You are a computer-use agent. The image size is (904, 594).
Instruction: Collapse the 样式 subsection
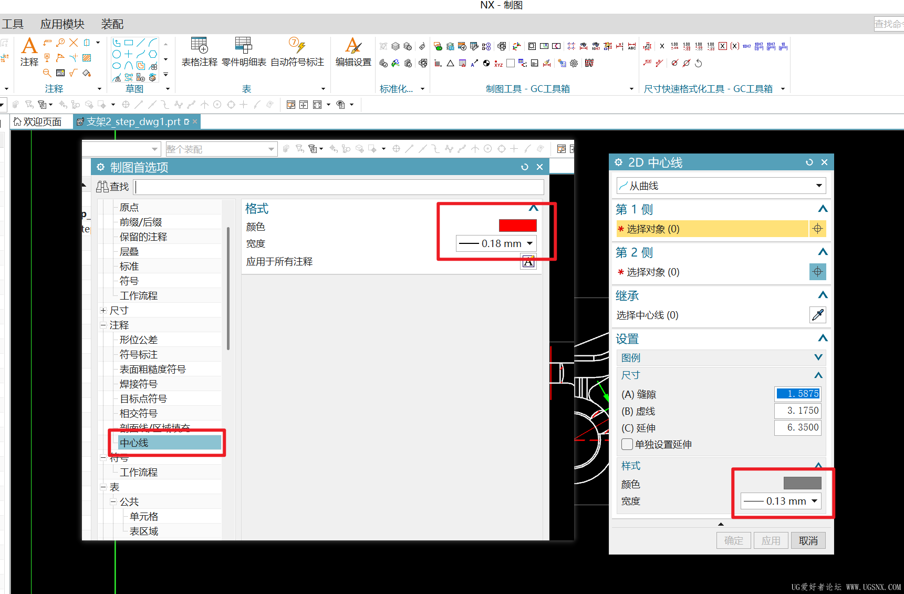pyautogui.click(x=818, y=466)
